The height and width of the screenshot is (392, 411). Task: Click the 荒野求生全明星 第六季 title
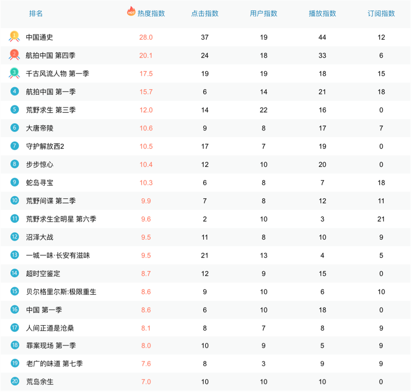click(61, 219)
